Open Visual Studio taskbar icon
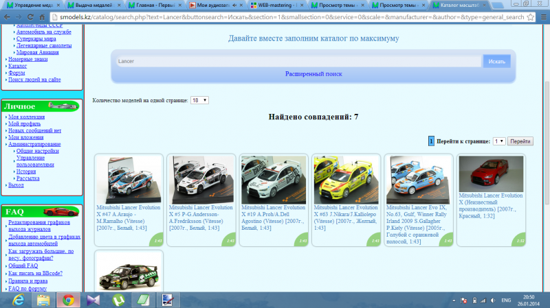The image size is (550, 308). point(93,300)
